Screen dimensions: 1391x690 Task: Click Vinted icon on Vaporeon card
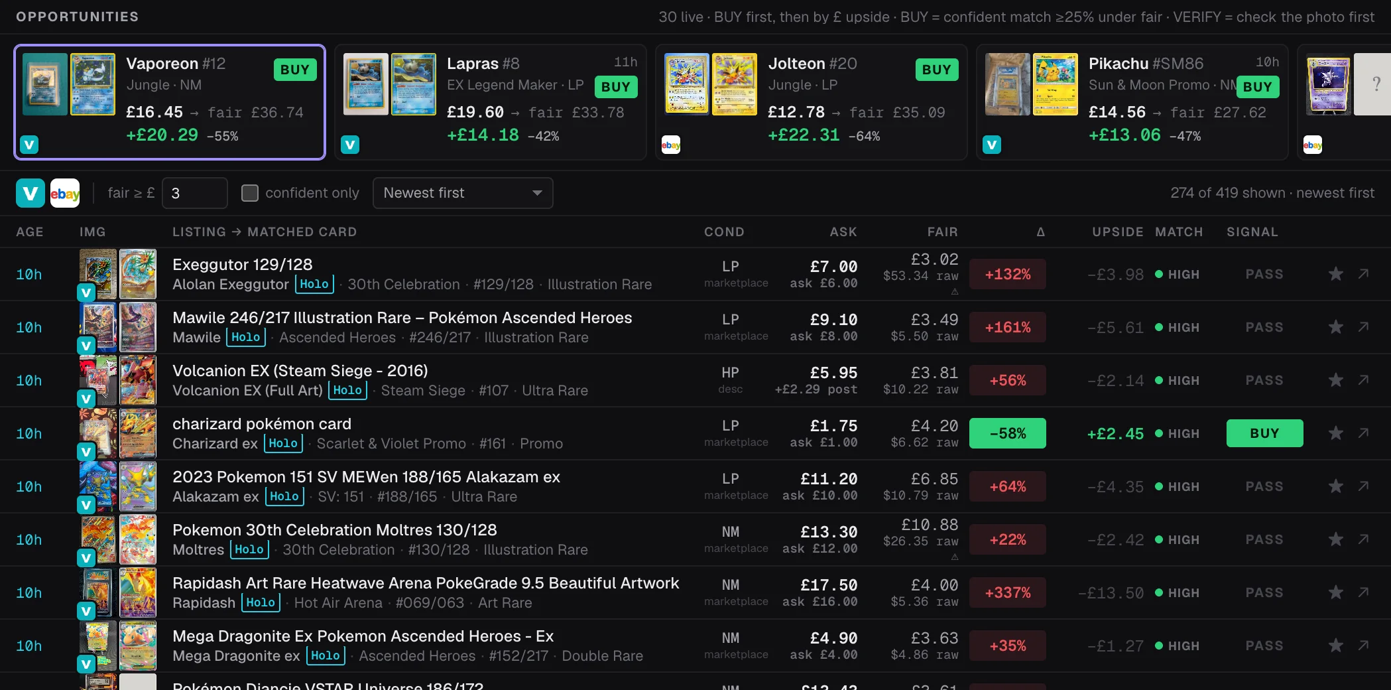(29, 145)
